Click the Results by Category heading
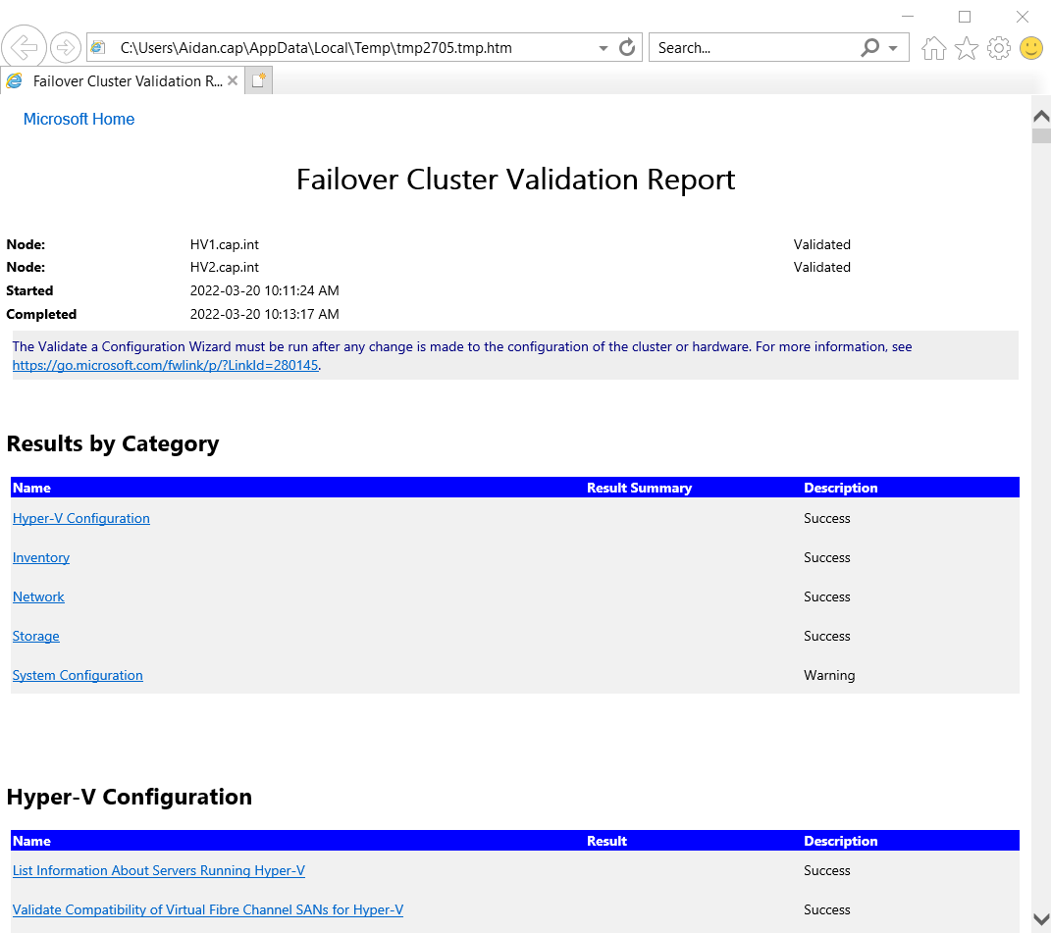1051x933 pixels. coord(113,443)
